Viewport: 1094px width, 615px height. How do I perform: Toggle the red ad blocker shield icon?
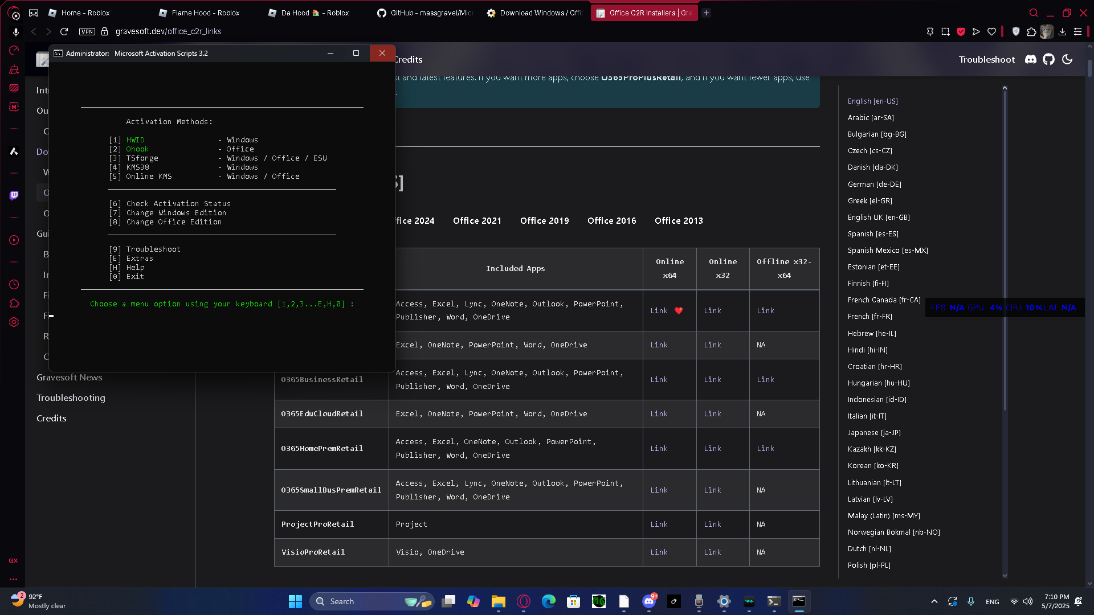pyautogui.click(x=961, y=32)
